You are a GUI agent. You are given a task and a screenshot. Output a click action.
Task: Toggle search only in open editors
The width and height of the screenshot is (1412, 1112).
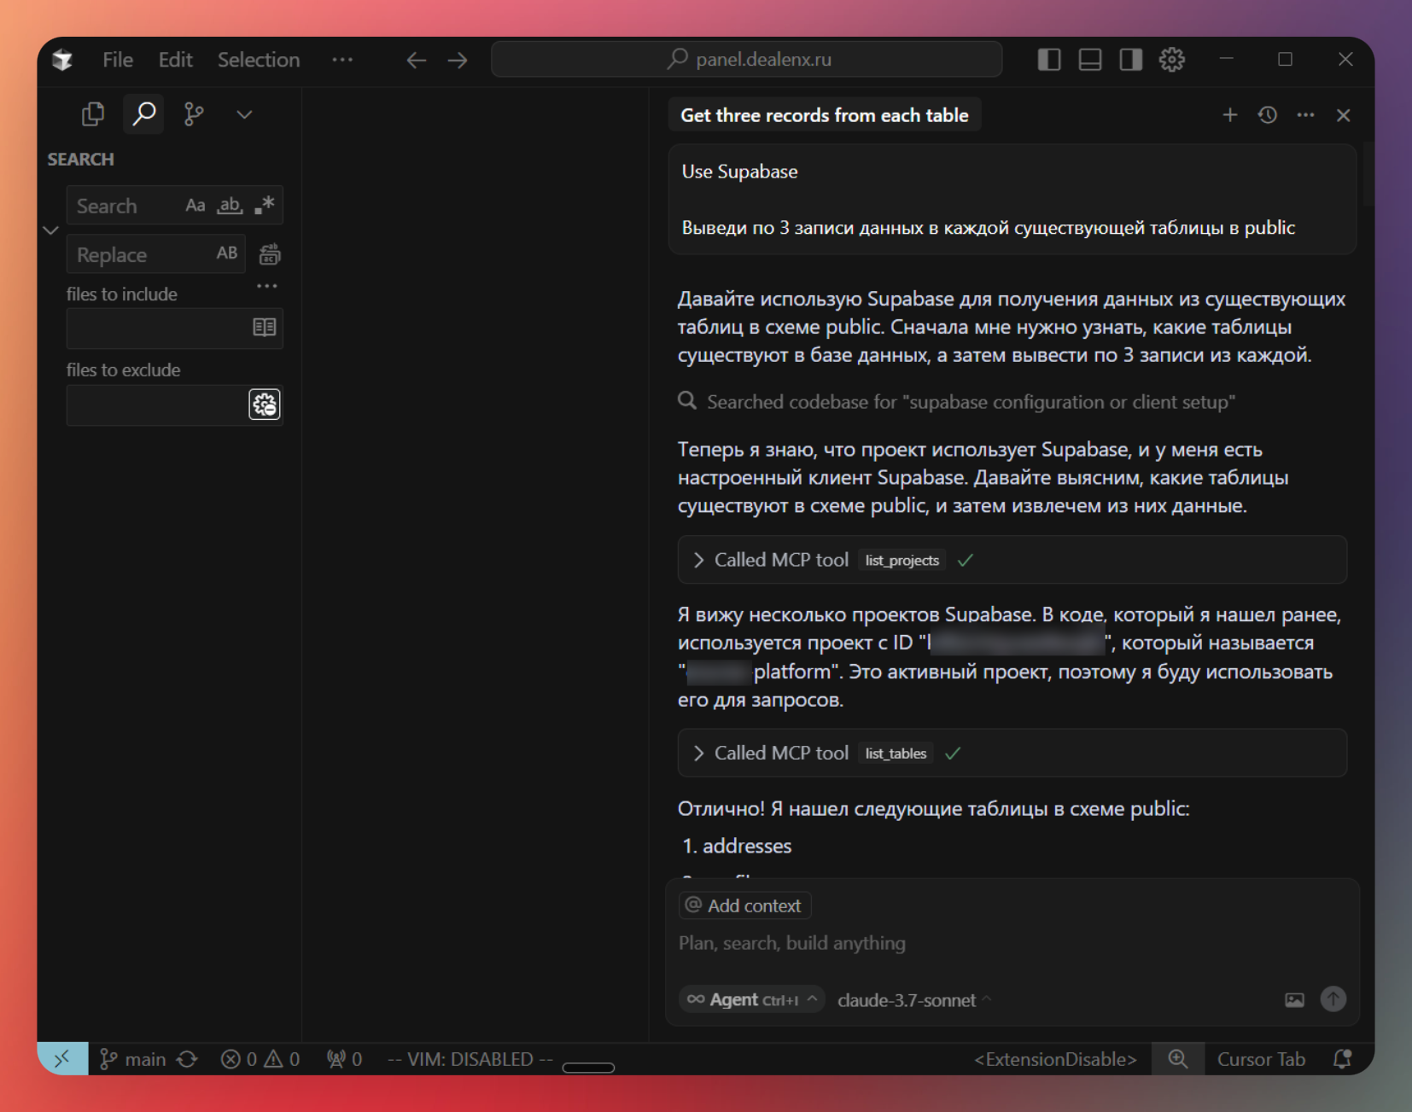265,328
